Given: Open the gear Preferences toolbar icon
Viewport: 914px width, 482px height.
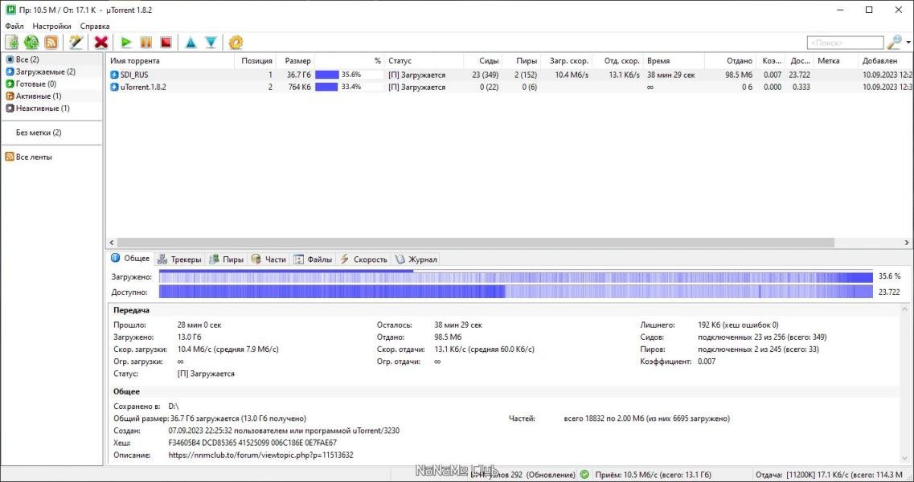Looking at the screenshot, I should pyautogui.click(x=236, y=43).
